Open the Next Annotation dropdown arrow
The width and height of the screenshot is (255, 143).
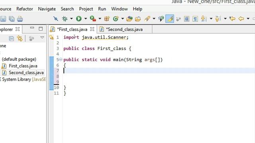click(211, 19)
